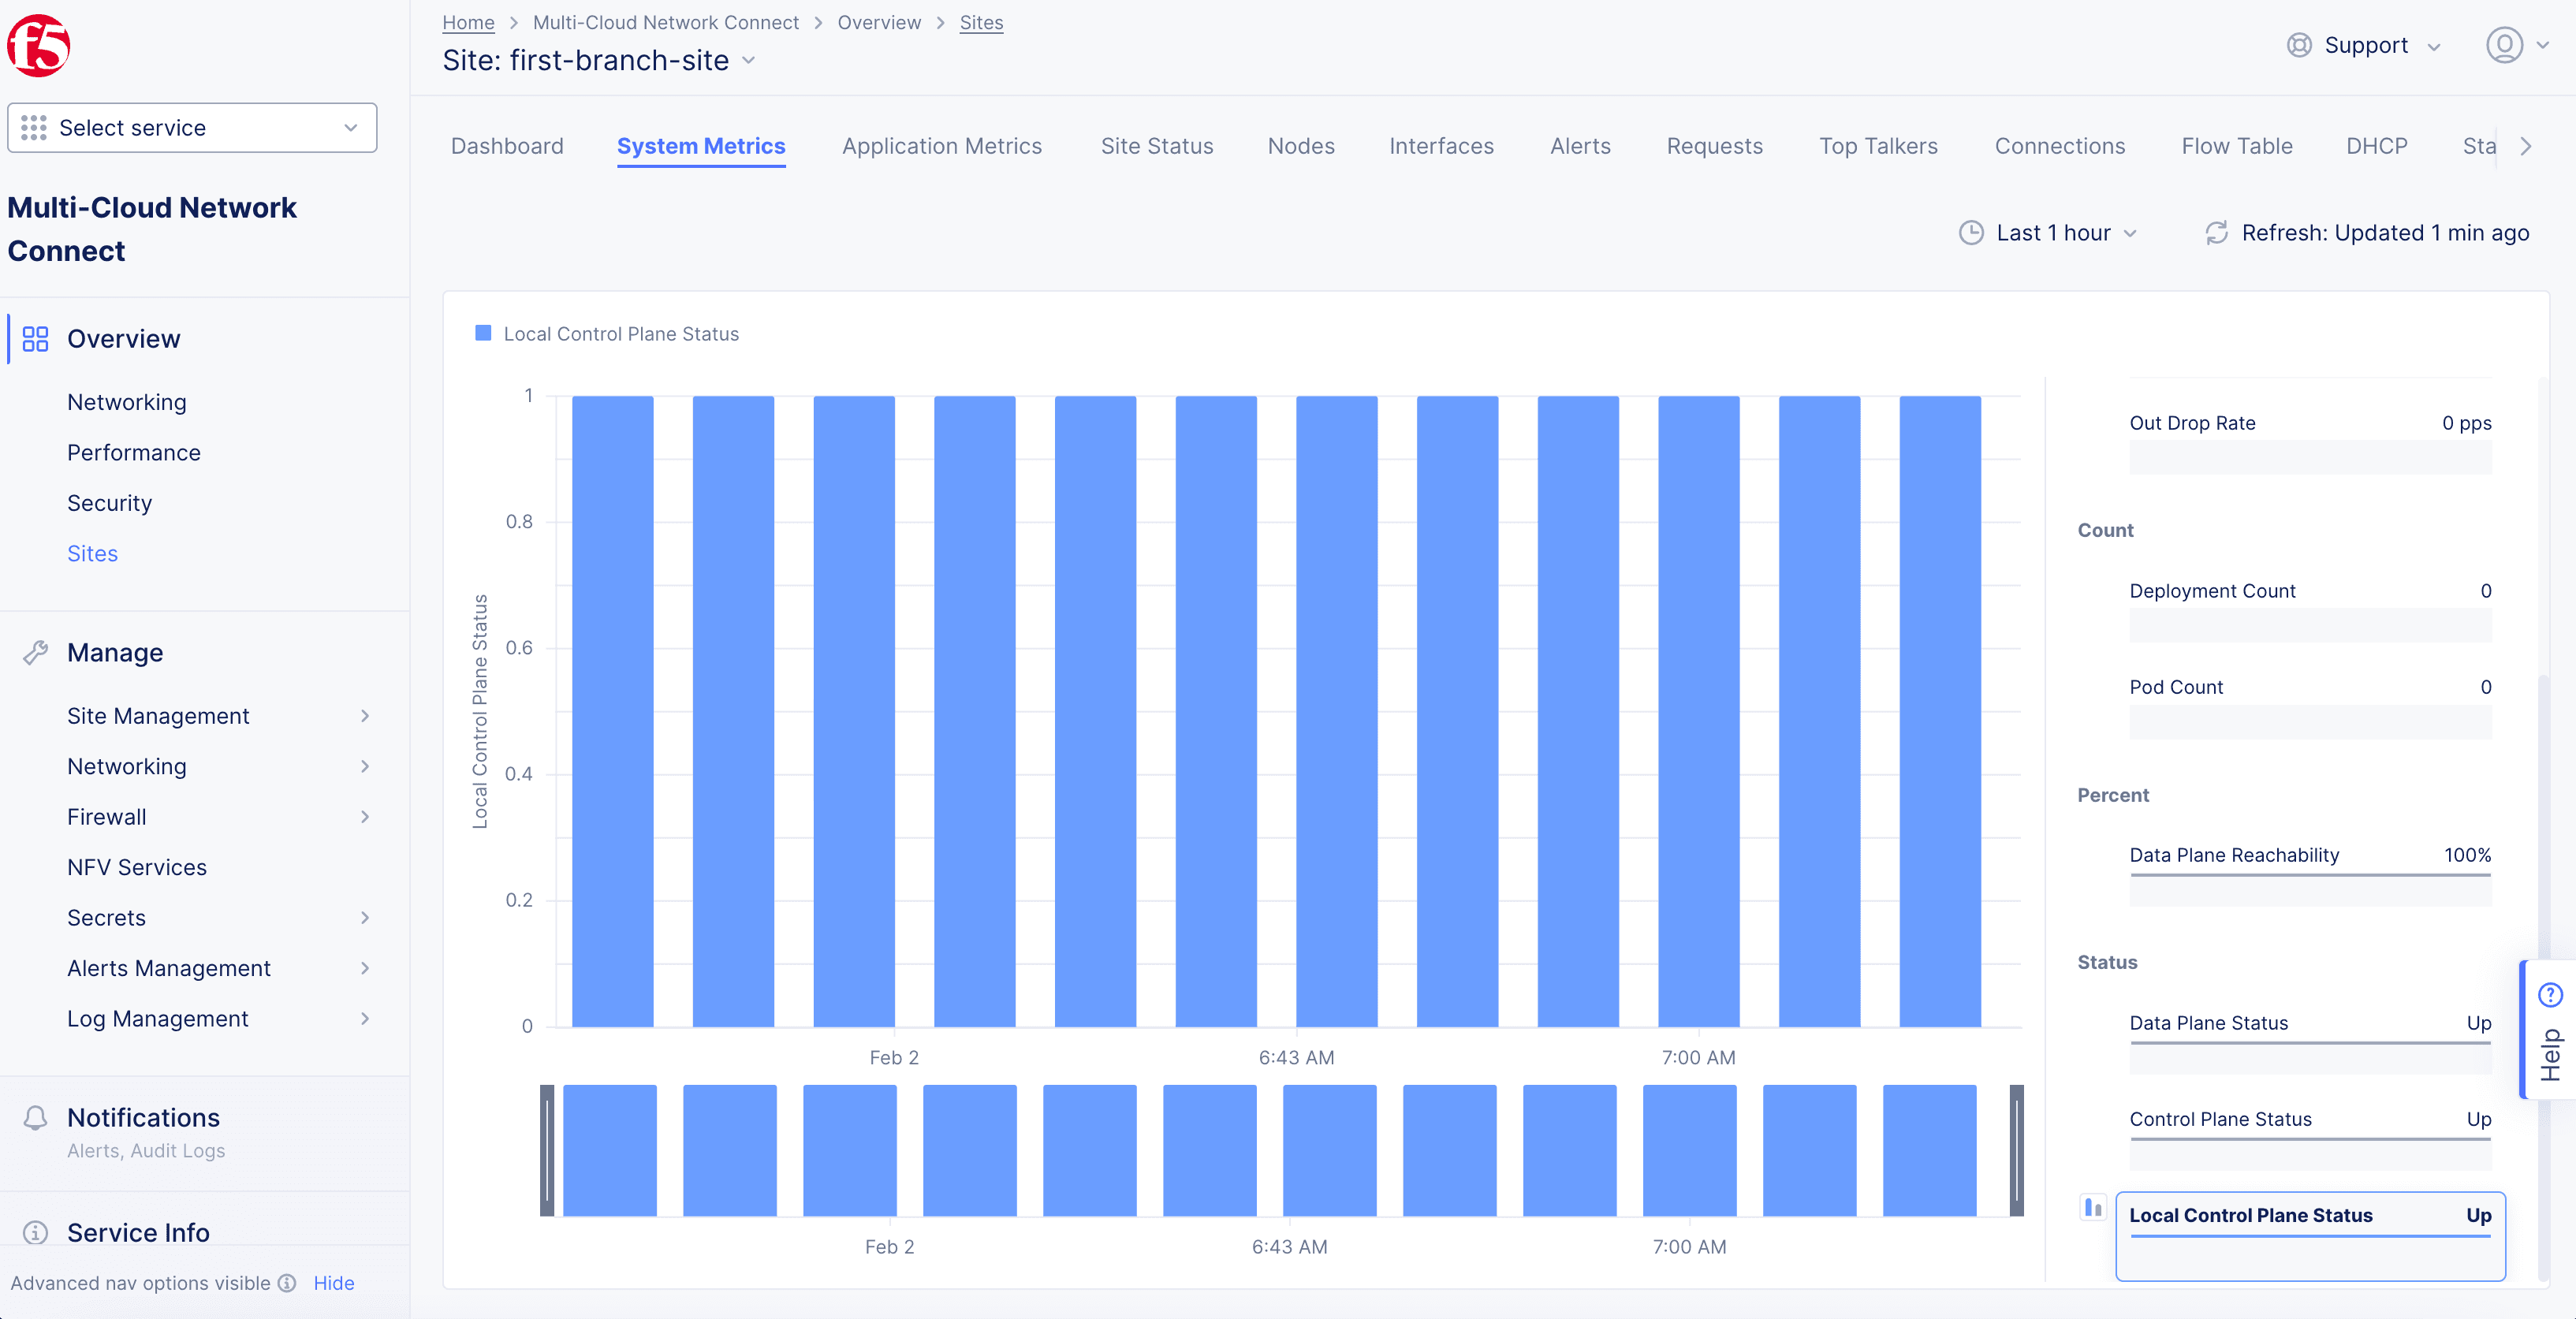Screen dimensions: 2576x1319
Task: Open the user account avatar
Action: click(2504, 45)
